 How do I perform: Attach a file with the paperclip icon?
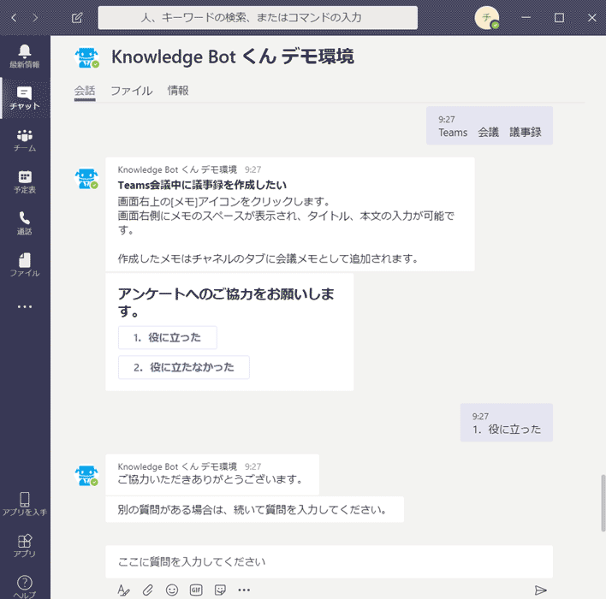coord(147,590)
